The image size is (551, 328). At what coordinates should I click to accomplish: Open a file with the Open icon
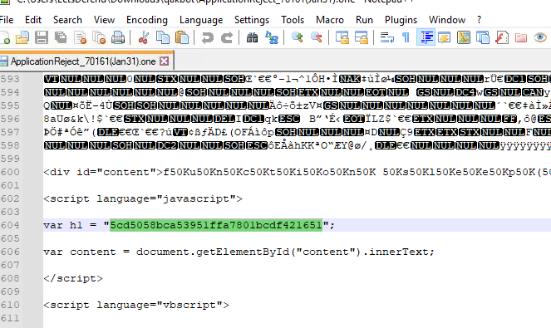[x=22, y=37]
